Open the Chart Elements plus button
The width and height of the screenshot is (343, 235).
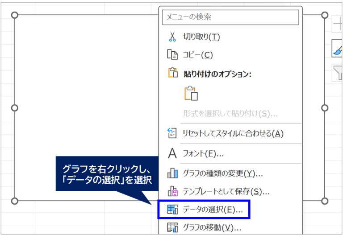point(338,24)
